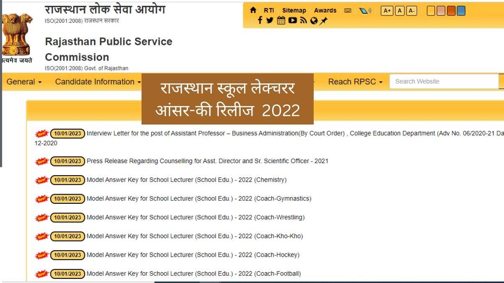Open the RSS feed icon
This screenshot has width=504, height=283.
(x=303, y=21)
